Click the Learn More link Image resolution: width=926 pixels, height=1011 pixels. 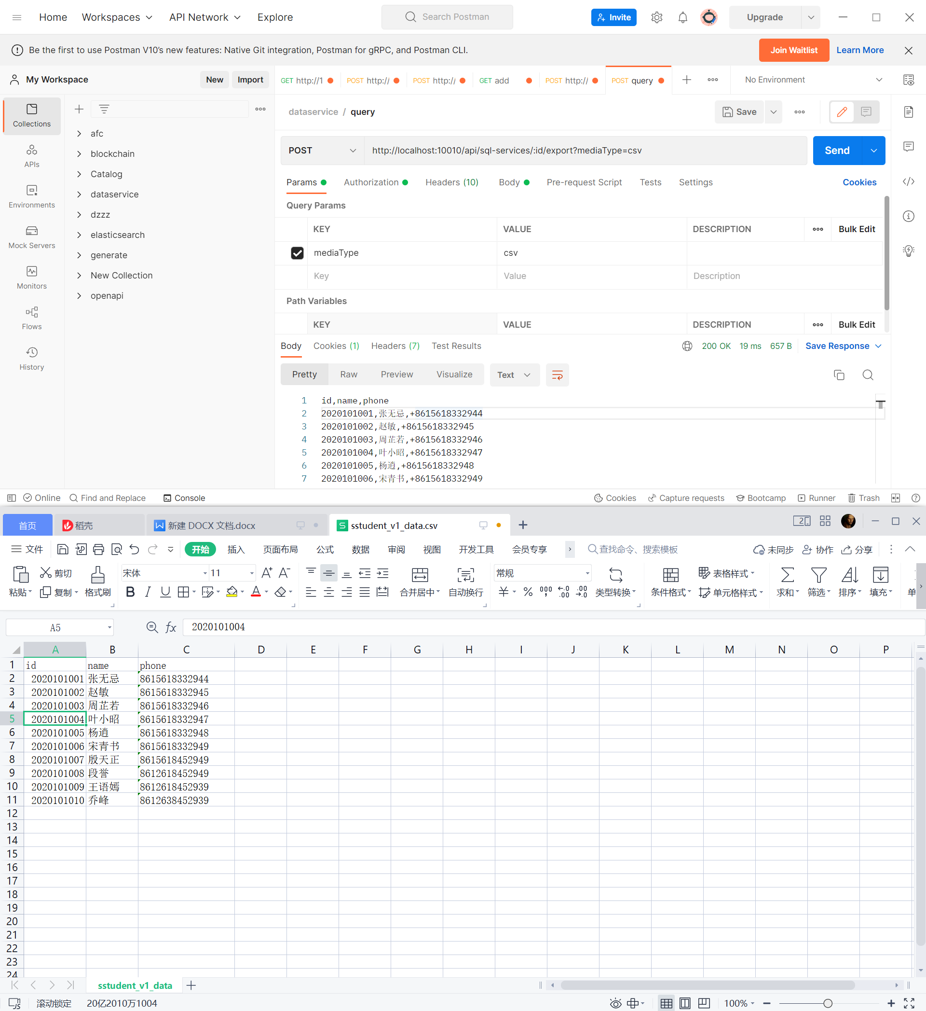tap(860, 50)
